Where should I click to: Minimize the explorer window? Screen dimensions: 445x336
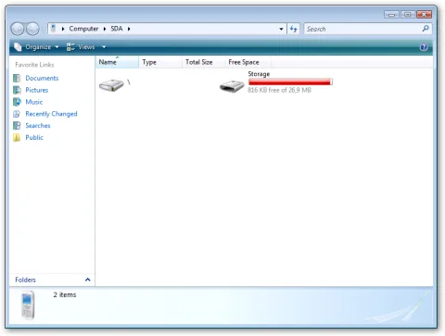point(391,15)
